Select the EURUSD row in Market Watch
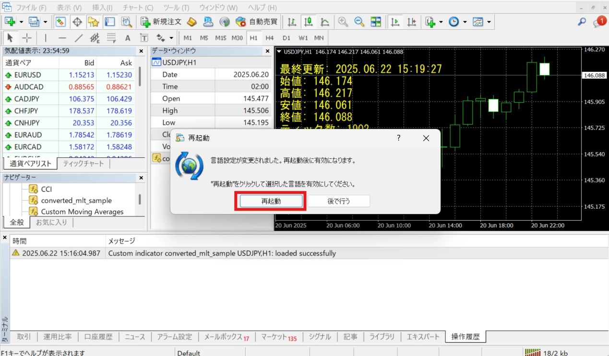The image size is (609, 356). tap(28, 75)
